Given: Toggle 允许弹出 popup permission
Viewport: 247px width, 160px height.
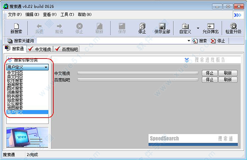Looking at the screenshot, I should 210,28.
